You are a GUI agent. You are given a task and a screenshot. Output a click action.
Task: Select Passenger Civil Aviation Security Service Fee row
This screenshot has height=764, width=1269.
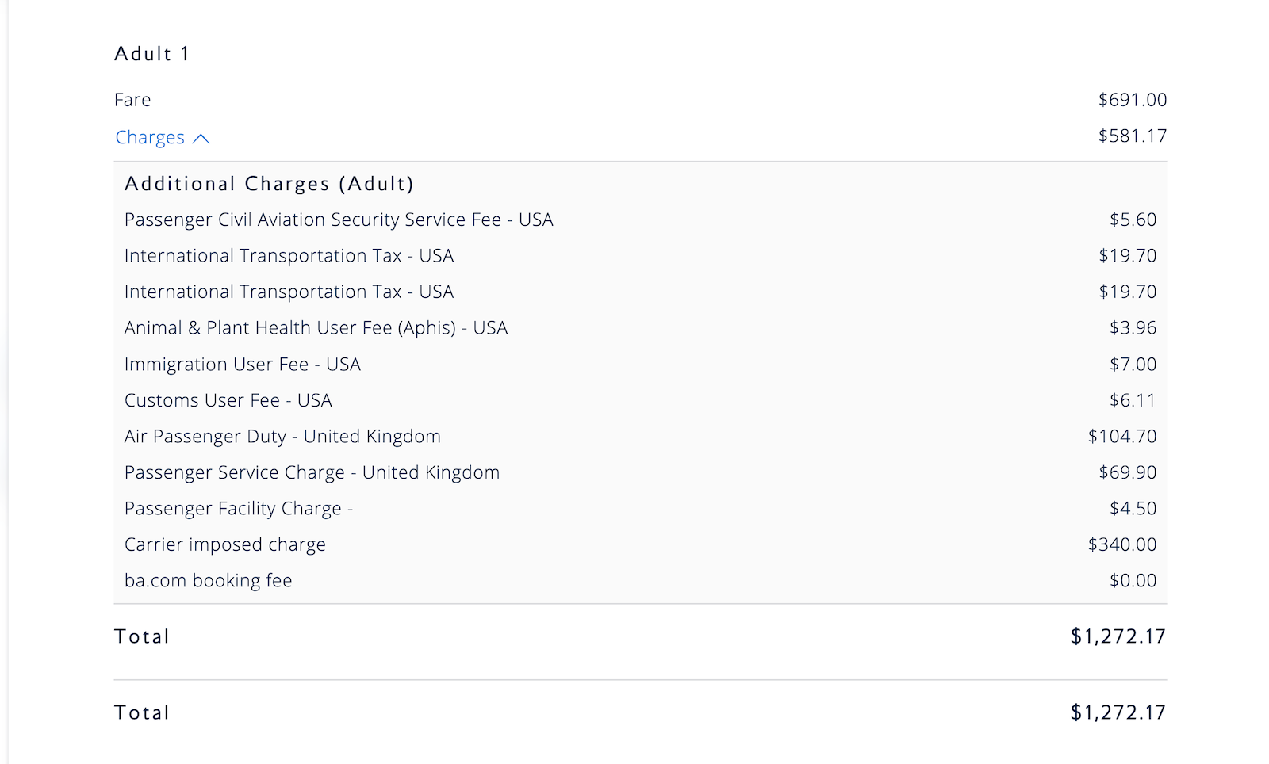(x=339, y=220)
